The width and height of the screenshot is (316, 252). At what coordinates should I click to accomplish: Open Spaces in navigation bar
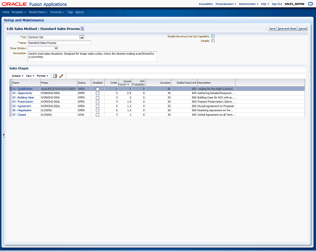pos(79,12)
